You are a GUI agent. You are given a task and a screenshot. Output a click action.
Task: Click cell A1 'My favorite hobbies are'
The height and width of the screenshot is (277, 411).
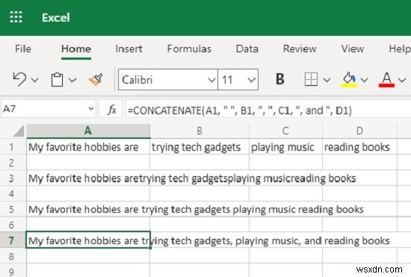point(88,147)
